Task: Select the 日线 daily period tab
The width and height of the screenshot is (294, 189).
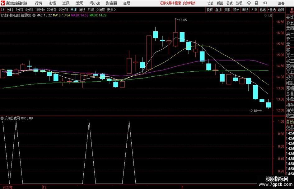Action: point(73,10)
